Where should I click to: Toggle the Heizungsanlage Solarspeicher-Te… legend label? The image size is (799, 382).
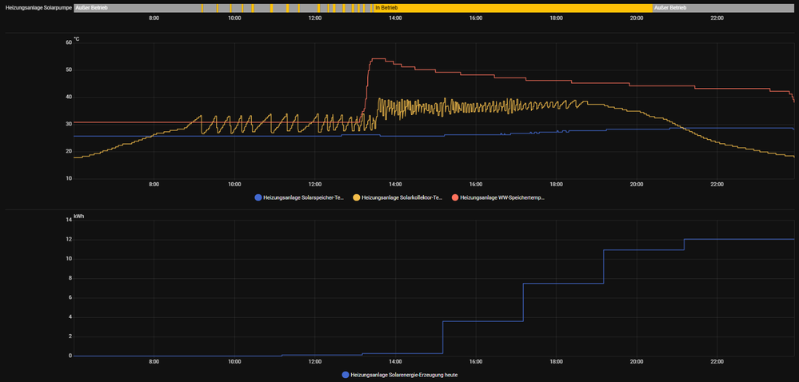click(x=303, y=197)
